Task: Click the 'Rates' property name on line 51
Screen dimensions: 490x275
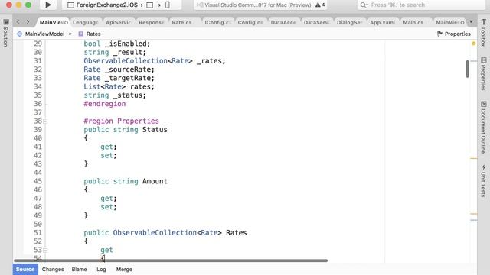Action: point(237,232)
